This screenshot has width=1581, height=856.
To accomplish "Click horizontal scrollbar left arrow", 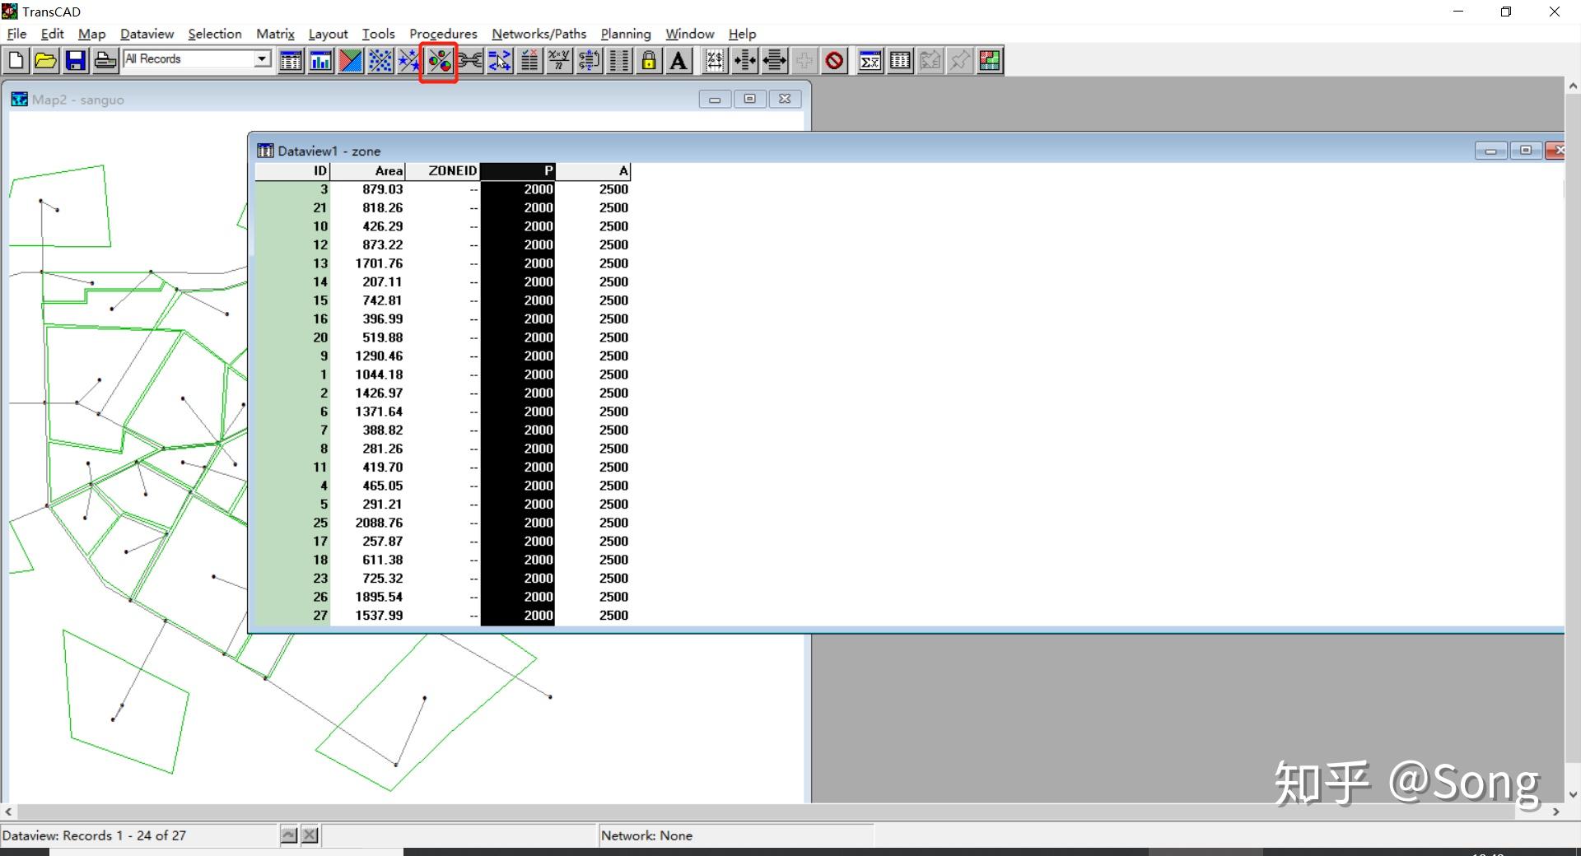I will point(8,812).
